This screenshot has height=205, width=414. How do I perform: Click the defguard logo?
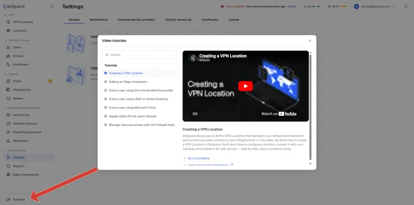click(x=13, y=6)
